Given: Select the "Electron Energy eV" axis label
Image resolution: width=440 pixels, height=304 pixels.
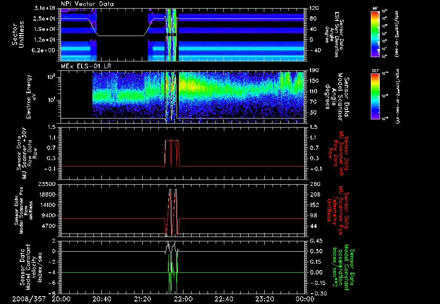Looking at the screenshot, I should pos(32,97).
